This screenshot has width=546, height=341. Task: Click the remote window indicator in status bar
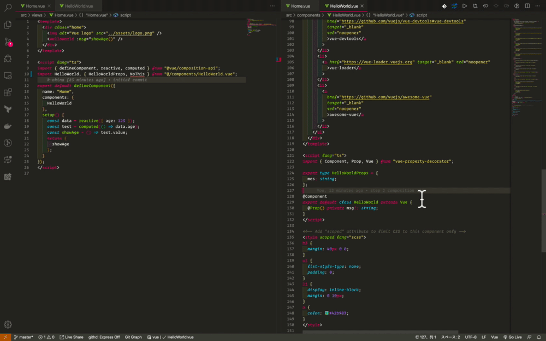point(5,337)
